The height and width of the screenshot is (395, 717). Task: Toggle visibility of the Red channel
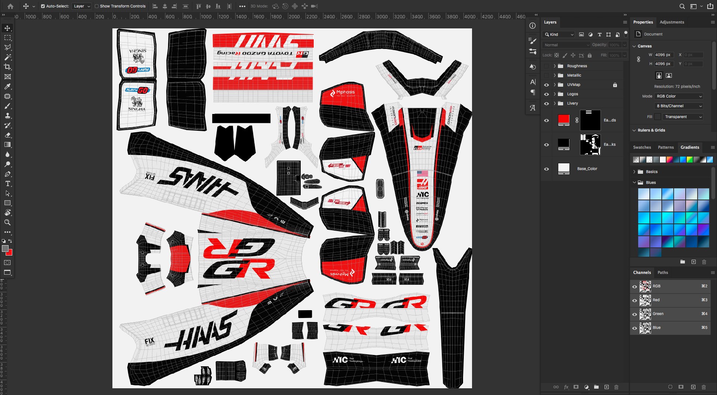(x=634, y=300)
